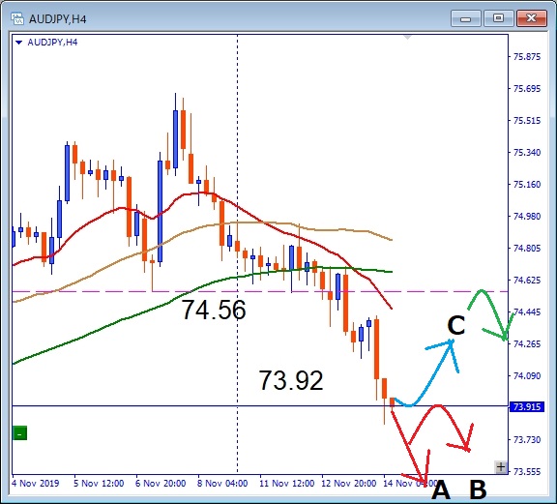Click the 73.555 price scale label
Viewport: 557px width, 504px height.
click(x=527, y=472)
